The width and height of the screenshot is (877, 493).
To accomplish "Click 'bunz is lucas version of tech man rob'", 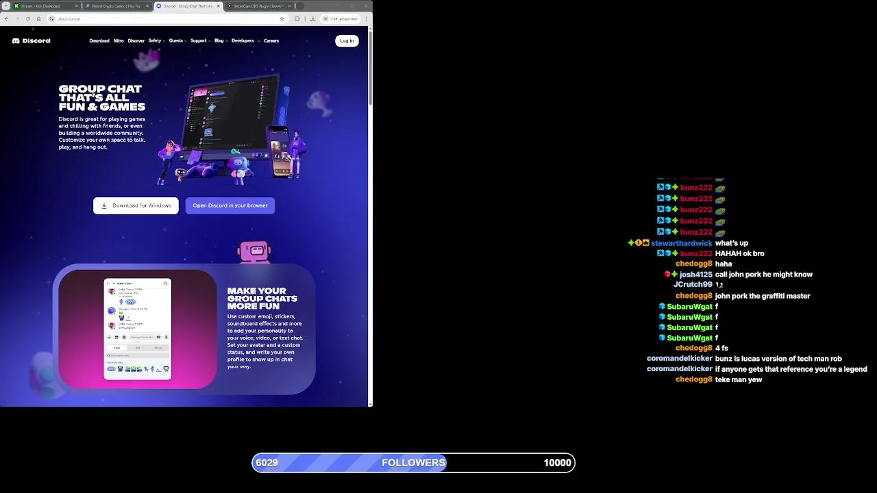I will click(778, 359).
